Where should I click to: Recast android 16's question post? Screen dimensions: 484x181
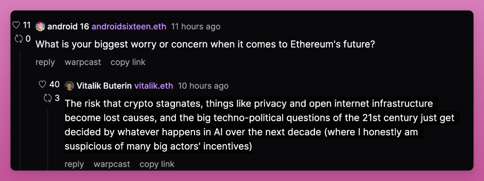point(19,39)
